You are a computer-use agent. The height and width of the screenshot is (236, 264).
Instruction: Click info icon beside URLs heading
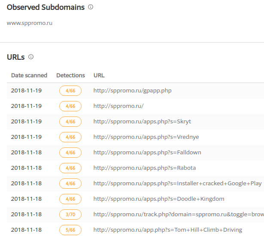coord(31,57)
